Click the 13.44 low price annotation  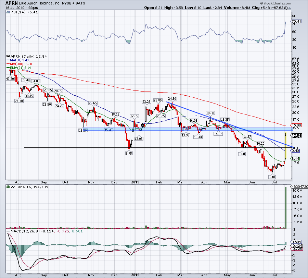point(198,137)
